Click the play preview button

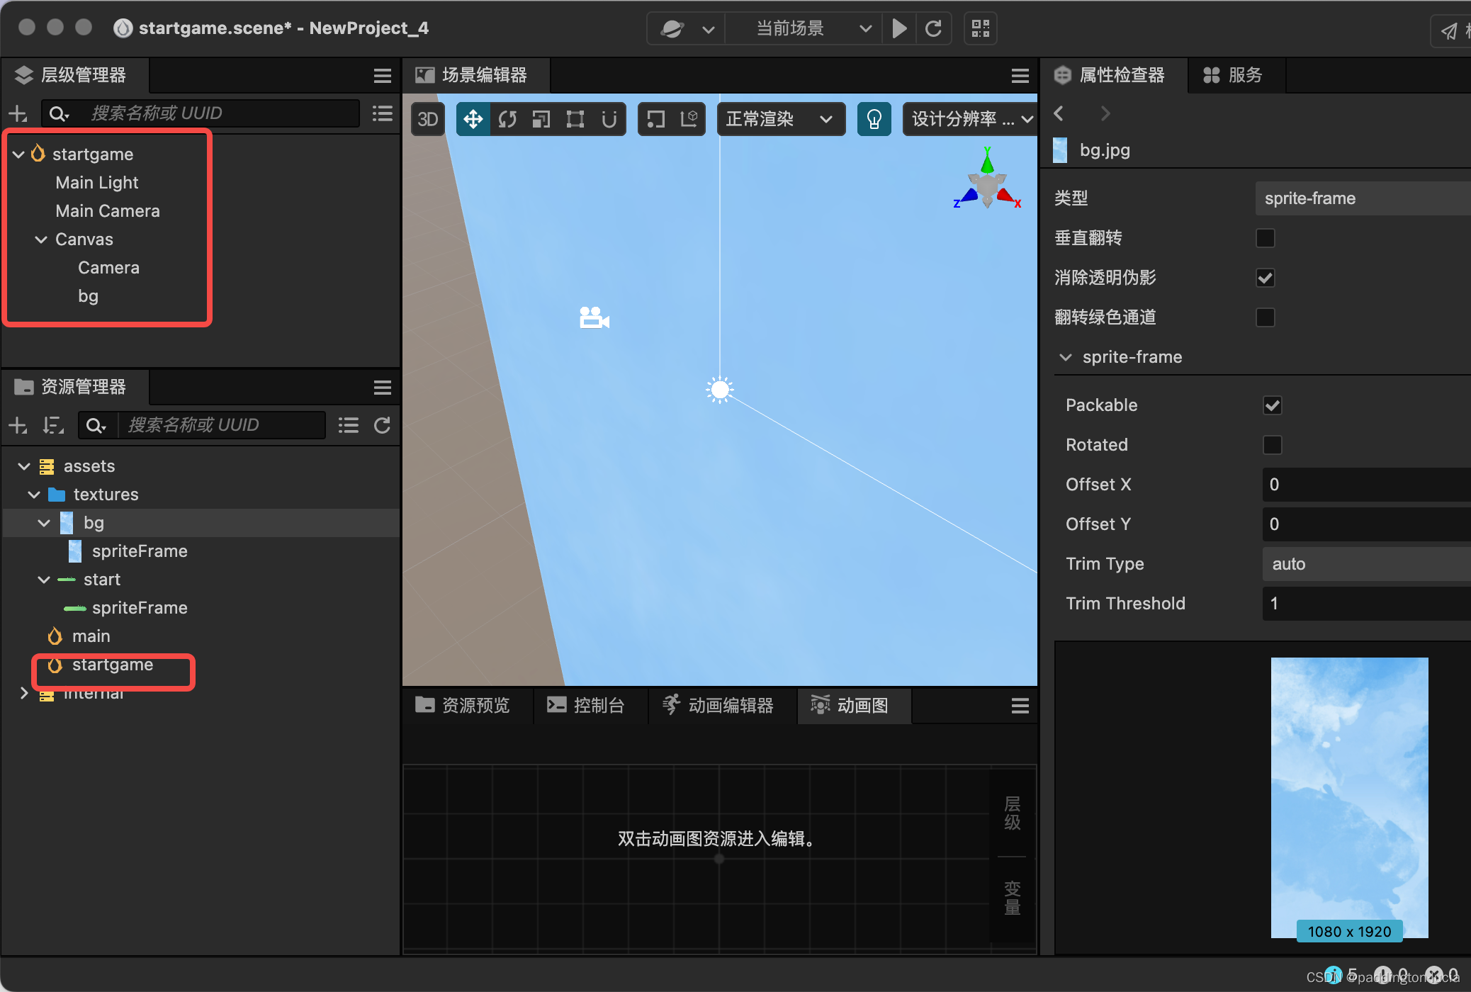coord(899,28)
